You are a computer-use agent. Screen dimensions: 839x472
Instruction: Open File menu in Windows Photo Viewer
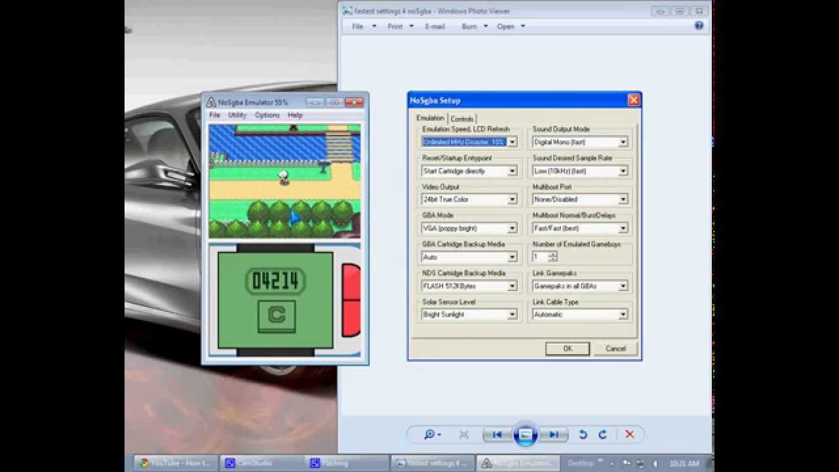364,26
